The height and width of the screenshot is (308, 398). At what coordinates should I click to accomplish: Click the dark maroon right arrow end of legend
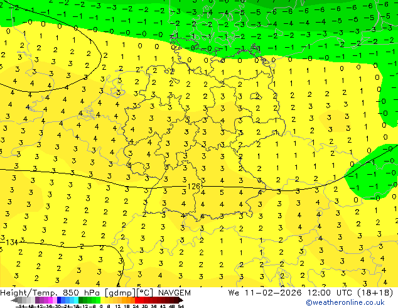(x=181, y=300)
